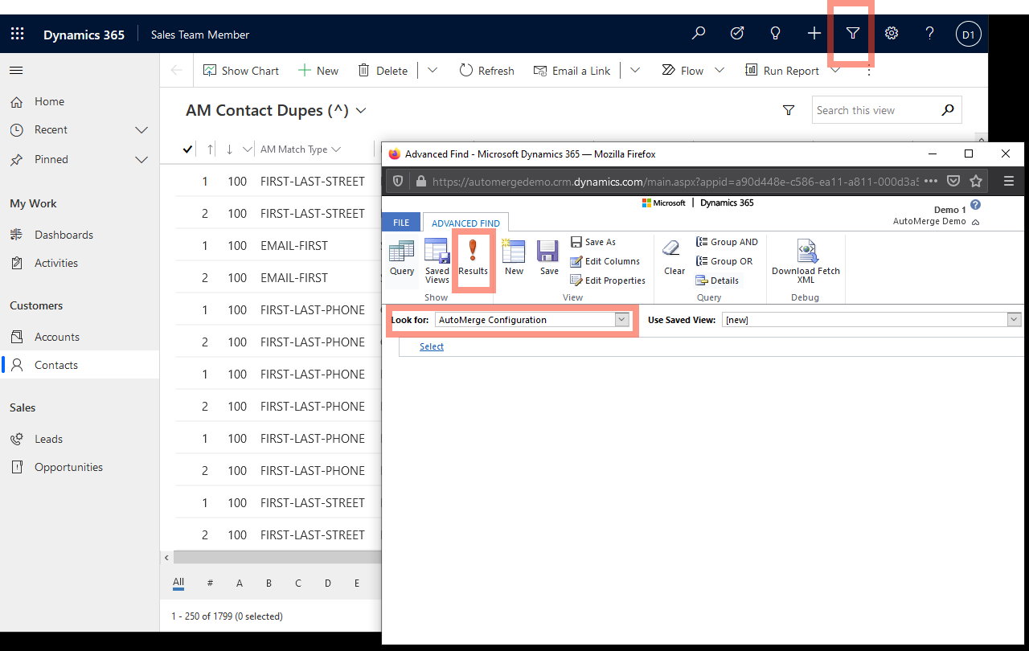This screenshot has height=651, width=1029.
Task: Click Show Chart in command bar
Action: click(241, 71)
